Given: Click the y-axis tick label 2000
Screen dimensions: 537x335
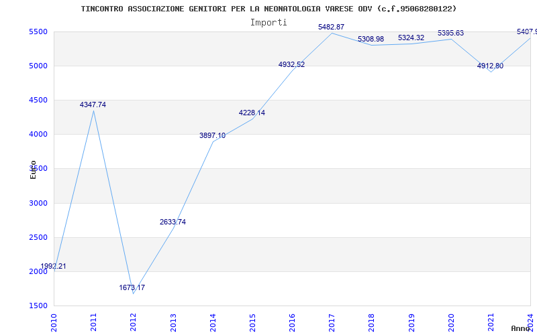Looking at the screenshot, I should pos(38,271).
